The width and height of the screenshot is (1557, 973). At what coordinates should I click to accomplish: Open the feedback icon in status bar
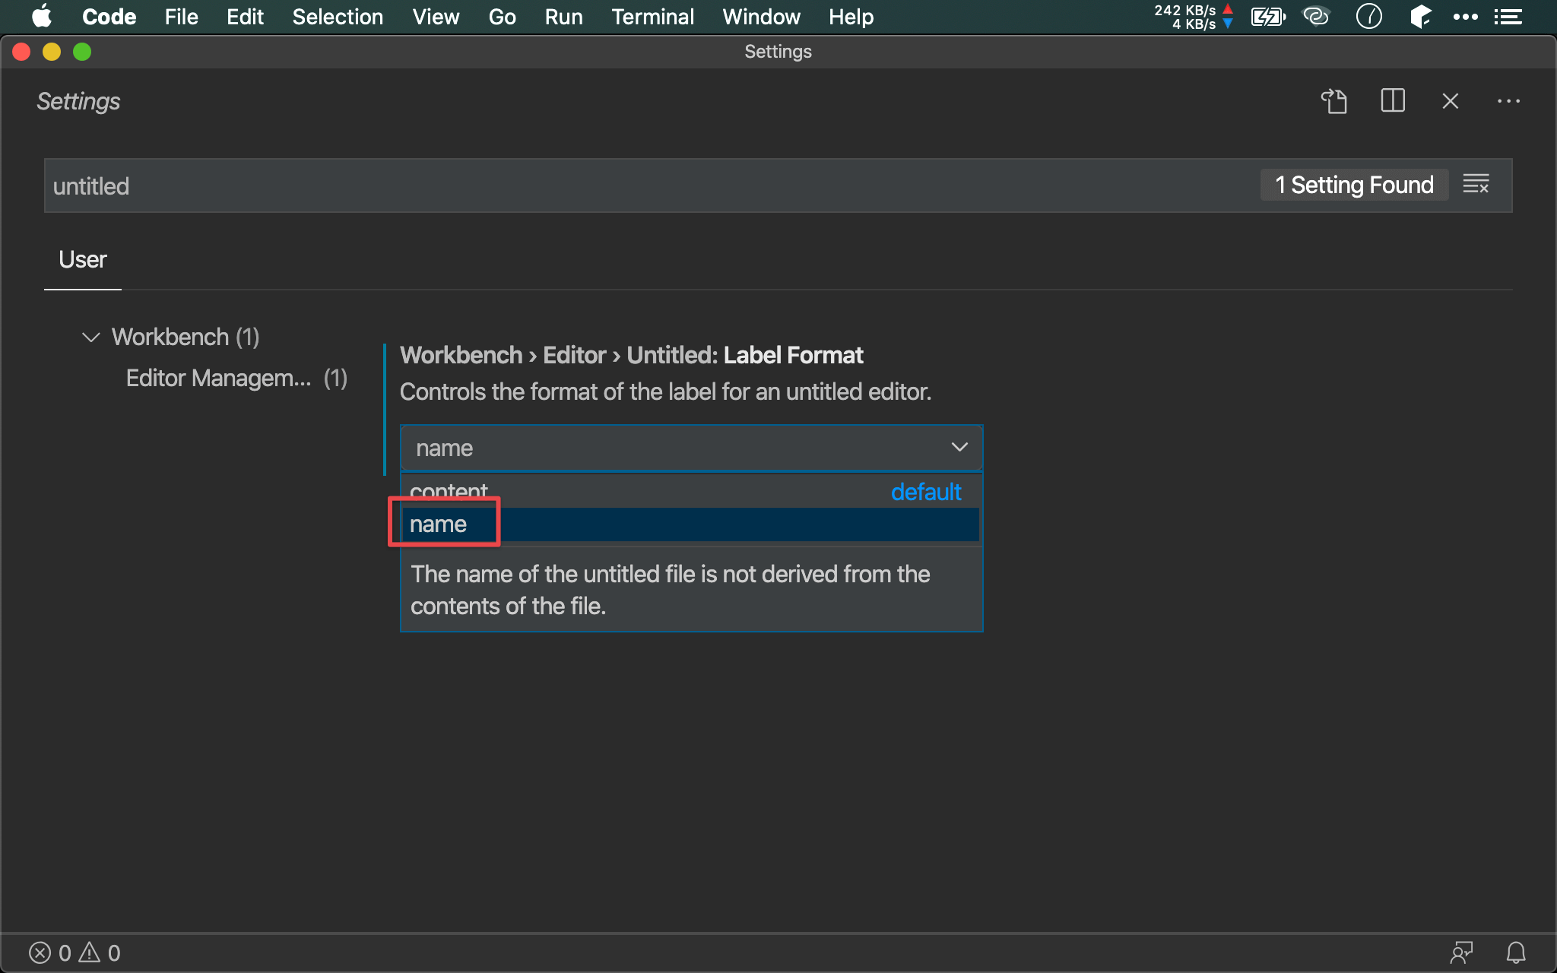1461,952
